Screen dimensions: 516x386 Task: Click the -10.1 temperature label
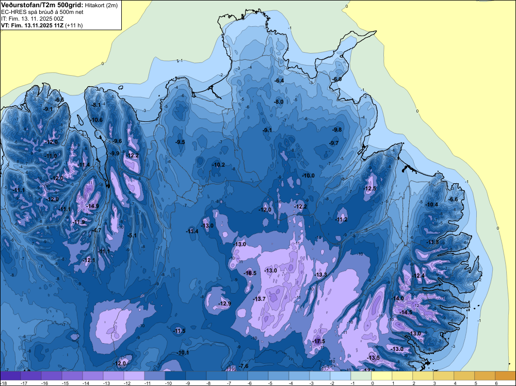coord(183,353)
